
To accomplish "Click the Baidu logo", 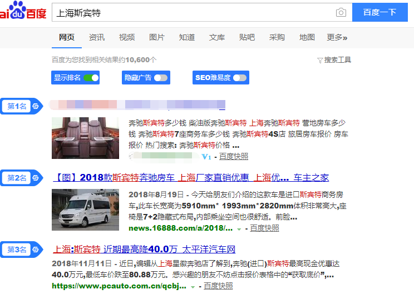I will click(23, 11).
